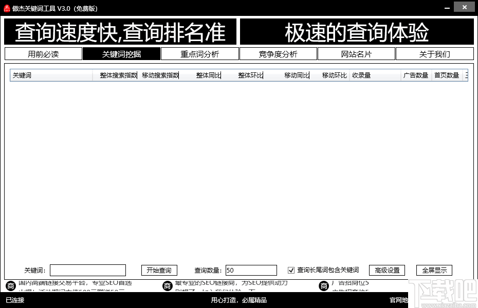Open the 重点词分析 tab
Viewport: 478px width, 308px height.
click(x=200, y=53)
